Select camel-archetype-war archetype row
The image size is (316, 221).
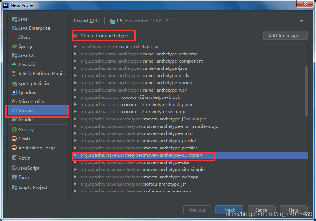pos(191,90)
